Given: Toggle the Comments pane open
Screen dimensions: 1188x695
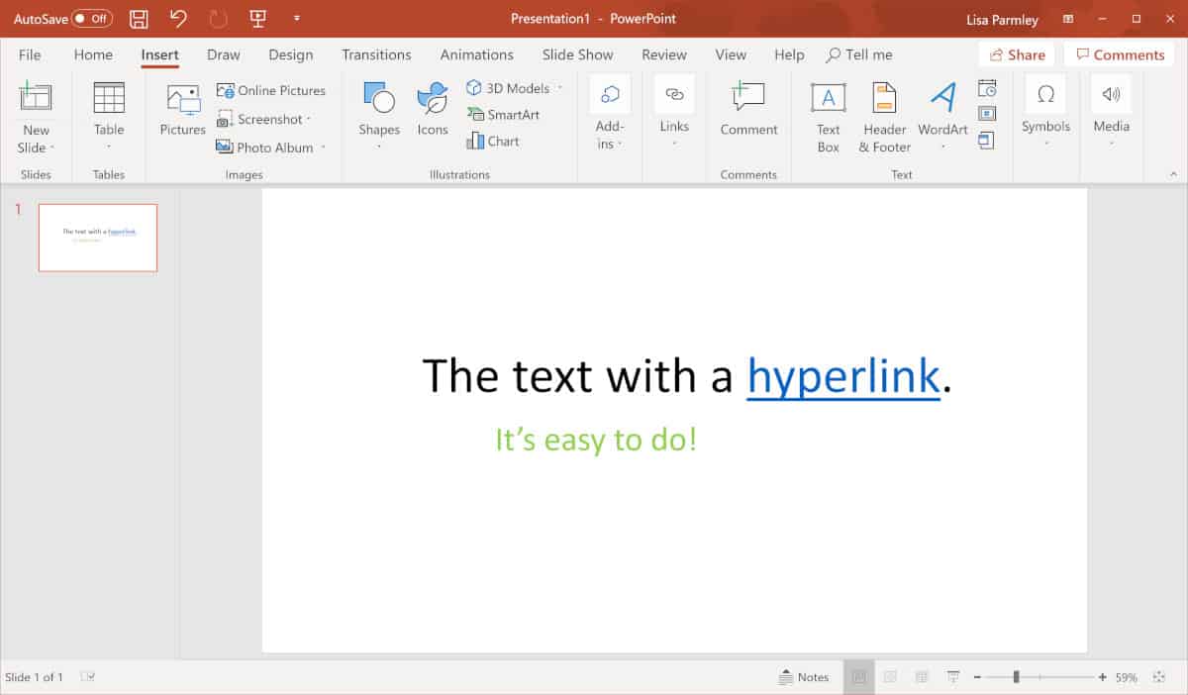Looking at the screenshot, I should pyautogui.click(x=1120, y=54).
